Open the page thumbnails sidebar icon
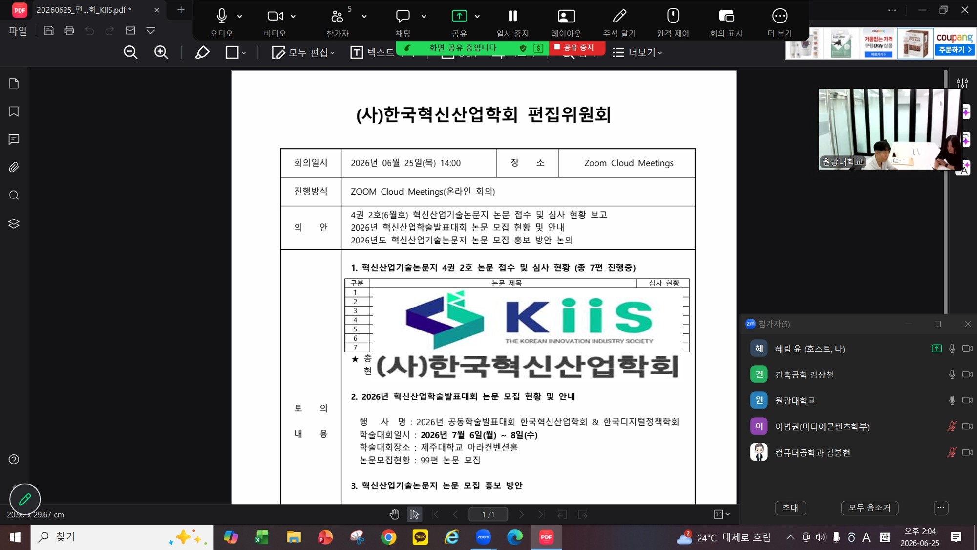 (x=14, y=84)
